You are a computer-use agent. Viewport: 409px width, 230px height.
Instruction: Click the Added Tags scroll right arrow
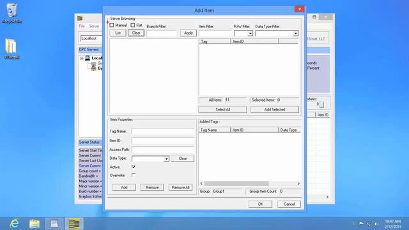(298, 183)
